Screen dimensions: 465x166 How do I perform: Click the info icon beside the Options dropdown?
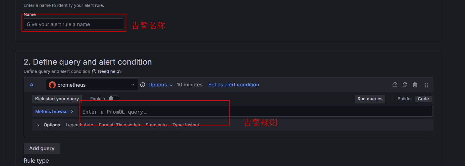click(142, 84)
